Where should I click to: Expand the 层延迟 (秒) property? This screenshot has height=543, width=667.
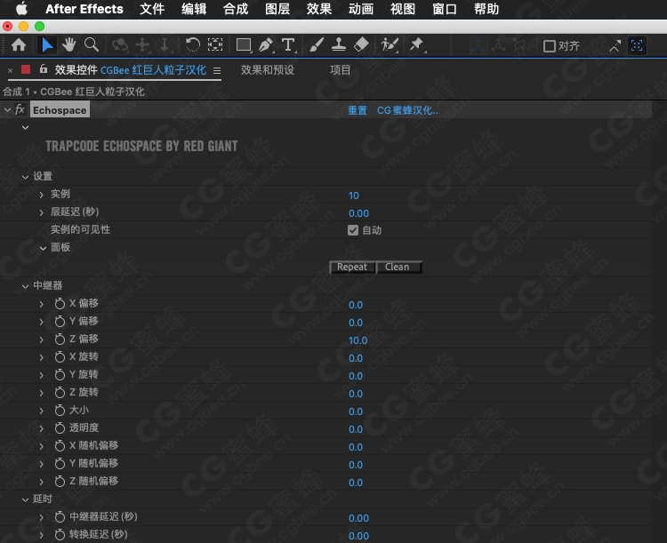(x=41, y=212)
